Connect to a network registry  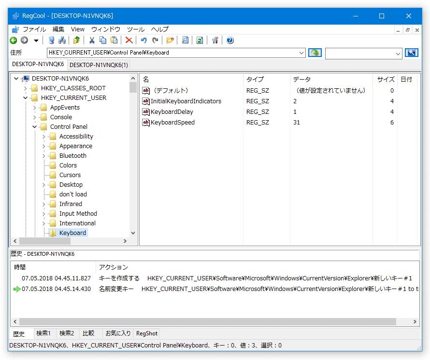coord(62,41)
